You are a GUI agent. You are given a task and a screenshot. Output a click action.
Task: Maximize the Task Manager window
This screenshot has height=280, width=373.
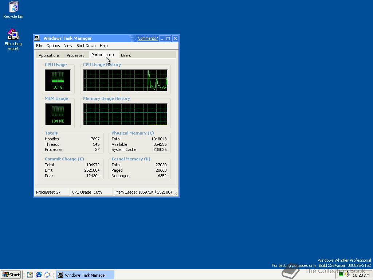(168, 38)
